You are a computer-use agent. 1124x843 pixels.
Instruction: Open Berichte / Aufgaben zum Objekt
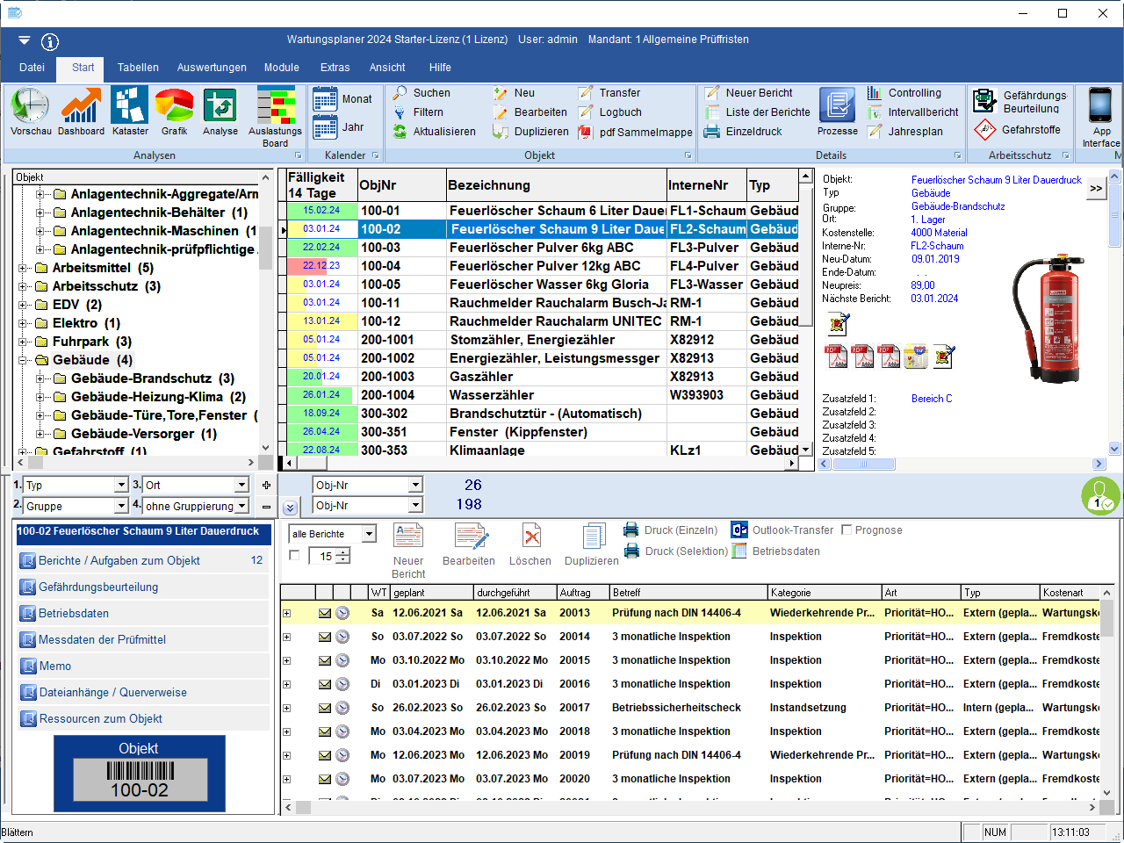[143, 560]
